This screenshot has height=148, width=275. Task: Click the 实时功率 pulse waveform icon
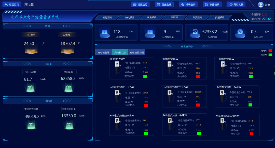[240, 32]
